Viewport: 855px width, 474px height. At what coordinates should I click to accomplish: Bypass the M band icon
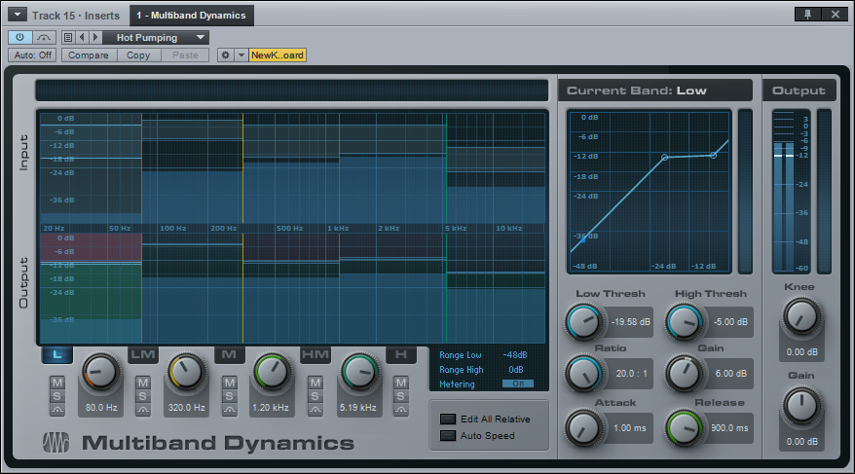(x=230, y=410)
